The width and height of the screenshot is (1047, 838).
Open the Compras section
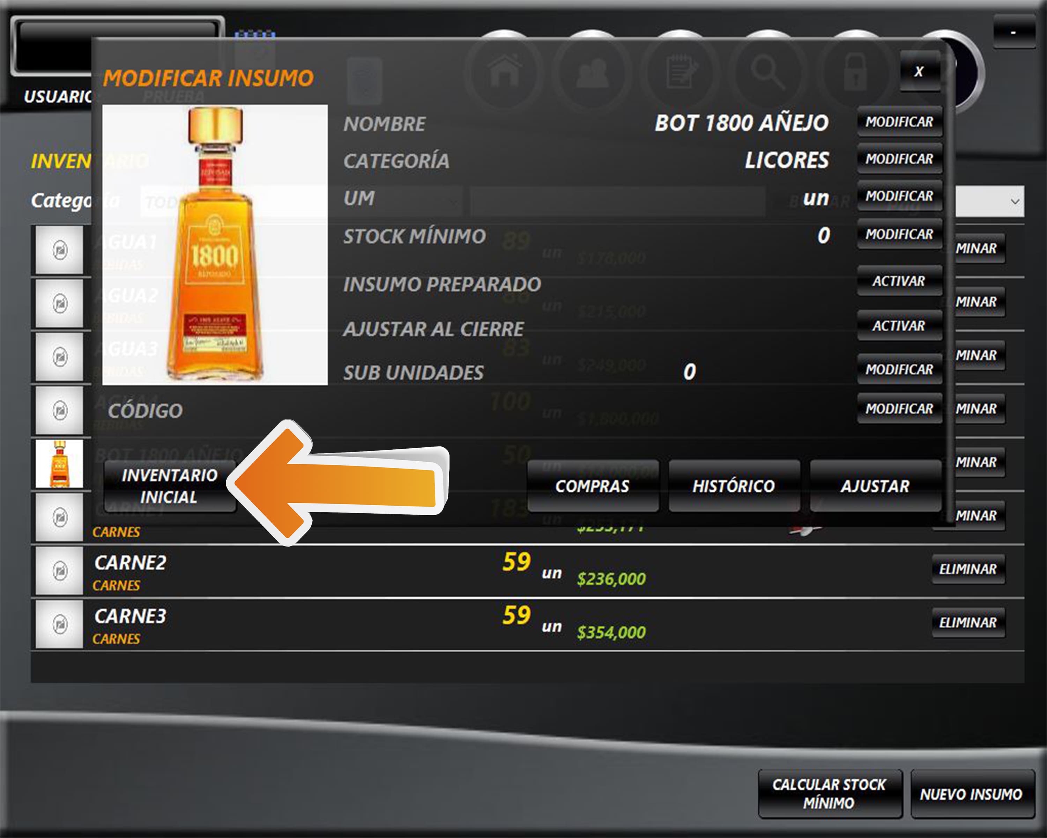[593, 486]
